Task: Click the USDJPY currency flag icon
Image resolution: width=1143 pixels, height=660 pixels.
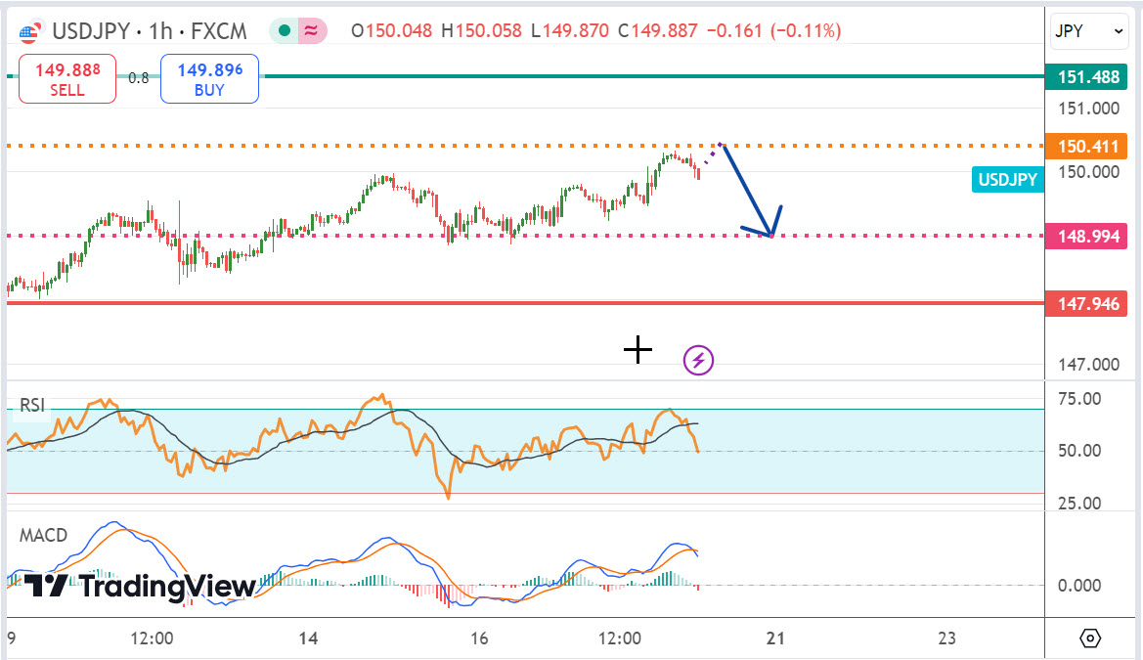Action: pyautogui.click(x=30, y=31)
